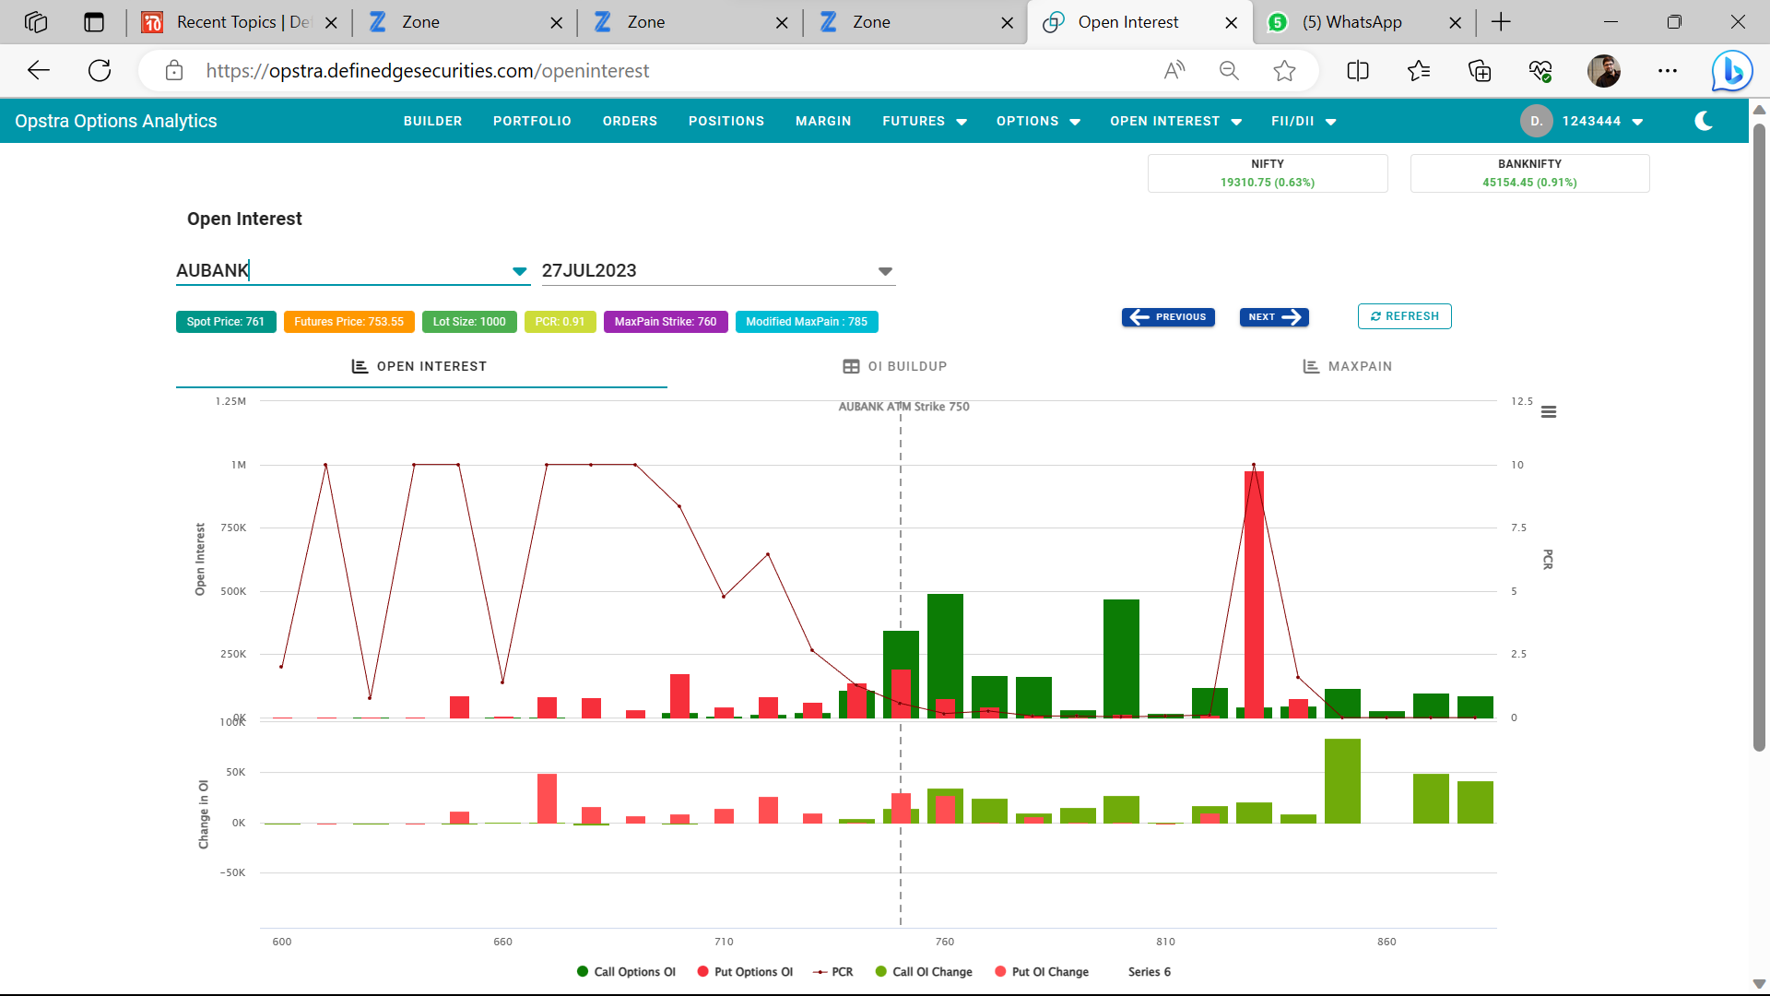This screenshot has height=996, width=1770.
Task: Expand 27JUL2023 expiry dropdown
Action: click(885, 271)
